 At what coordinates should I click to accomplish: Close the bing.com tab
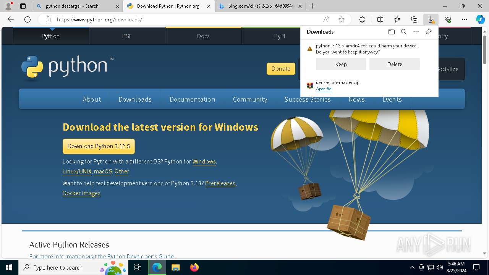(x=300, y=6)
